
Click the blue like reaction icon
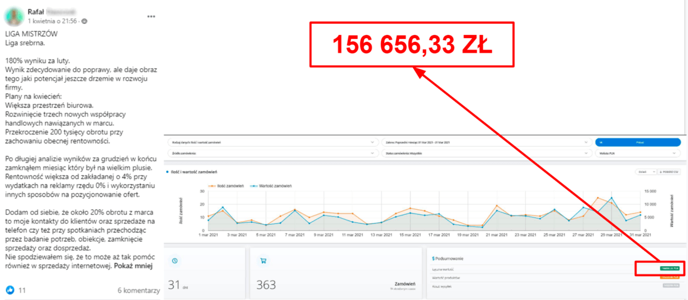click(10, 290)
